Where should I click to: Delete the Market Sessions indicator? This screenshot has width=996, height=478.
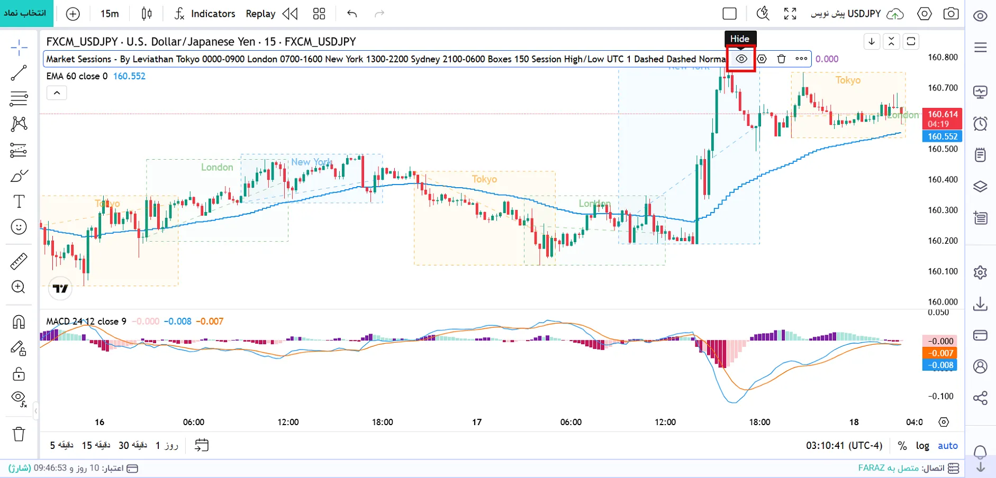click(781, 59)
